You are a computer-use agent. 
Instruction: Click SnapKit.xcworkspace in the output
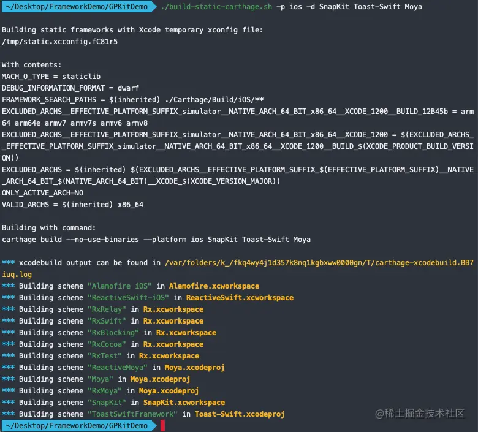[x=184, y=403]
